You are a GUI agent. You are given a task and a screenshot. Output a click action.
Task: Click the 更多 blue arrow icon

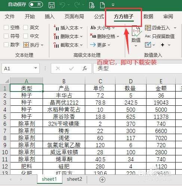(x=93, y=45)
